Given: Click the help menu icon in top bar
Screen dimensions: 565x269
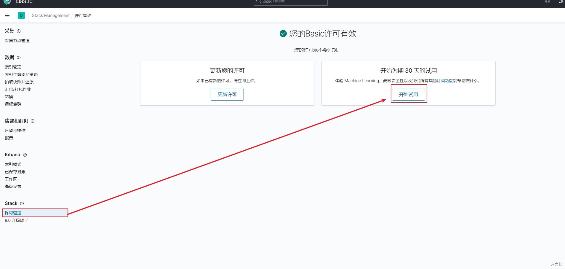Looking at the screenshot, I should click(548, 1).
